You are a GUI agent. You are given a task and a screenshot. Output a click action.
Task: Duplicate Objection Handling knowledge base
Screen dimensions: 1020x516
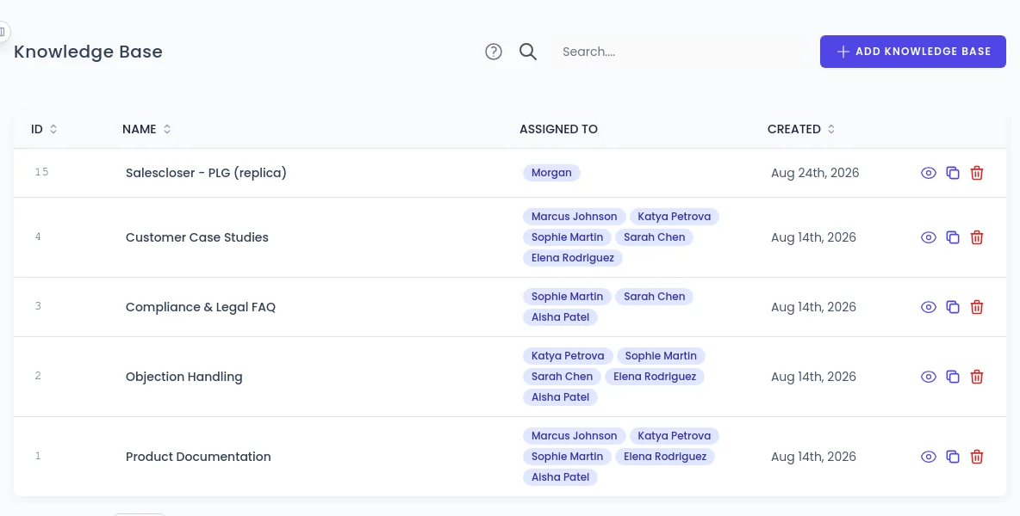pos(952,377)
